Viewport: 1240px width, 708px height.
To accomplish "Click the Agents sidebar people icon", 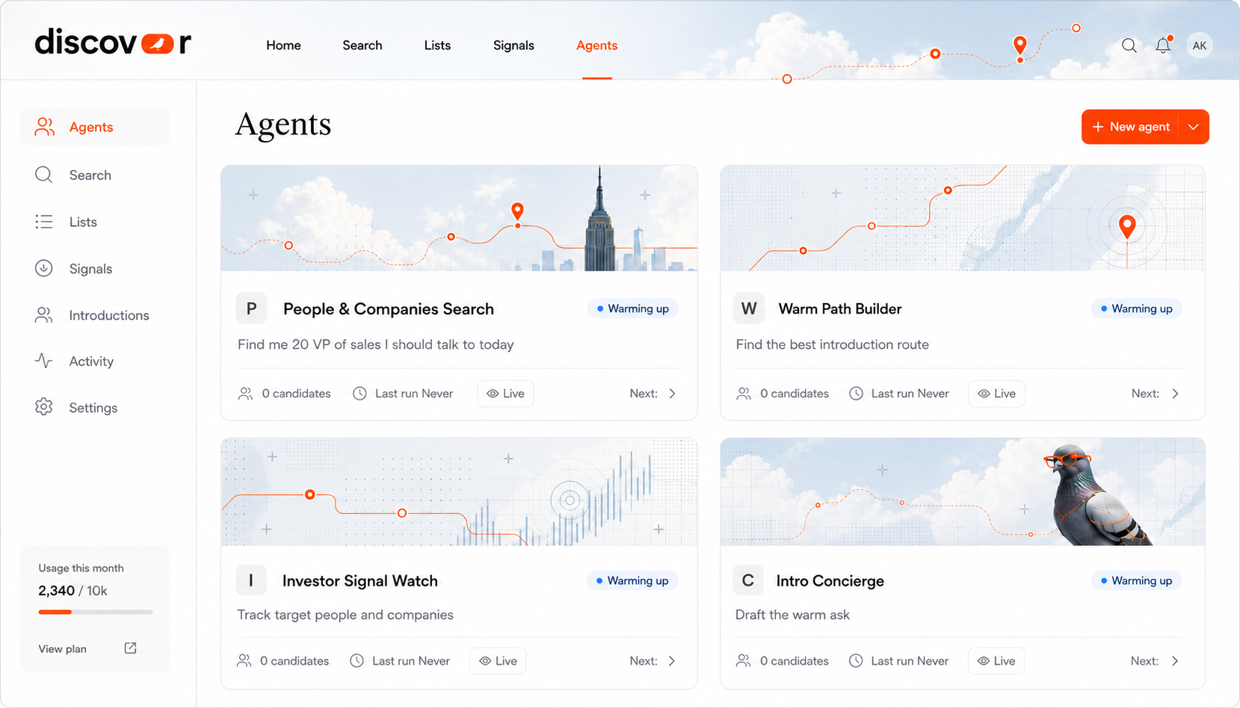I will (44, 127).
